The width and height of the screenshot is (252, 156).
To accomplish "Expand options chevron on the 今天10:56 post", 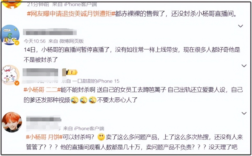I will 240,26.
